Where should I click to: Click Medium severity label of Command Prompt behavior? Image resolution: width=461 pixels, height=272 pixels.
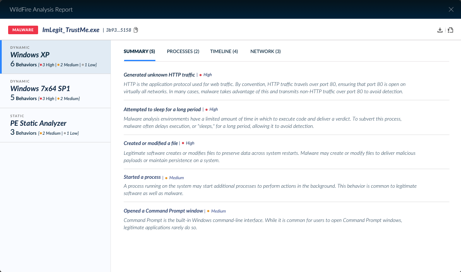tap(218, 211)
